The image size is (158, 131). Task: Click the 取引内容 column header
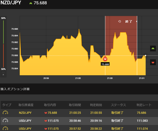tap(50, 105)
